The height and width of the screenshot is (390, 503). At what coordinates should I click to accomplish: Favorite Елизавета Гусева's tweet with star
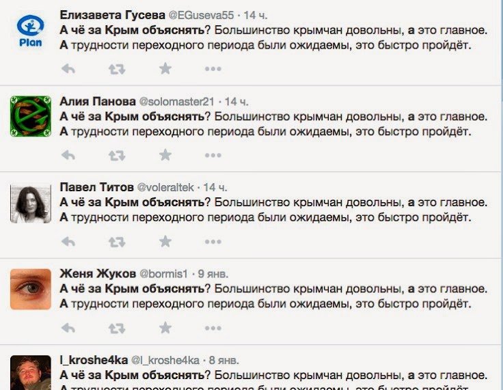click(165, 68)
